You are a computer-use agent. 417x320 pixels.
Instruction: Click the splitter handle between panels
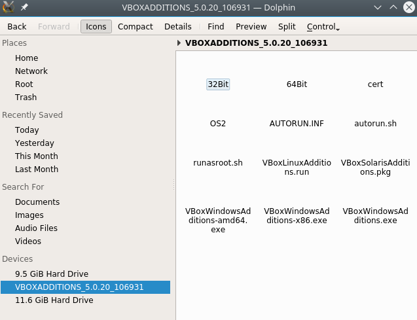pos(173,185)
